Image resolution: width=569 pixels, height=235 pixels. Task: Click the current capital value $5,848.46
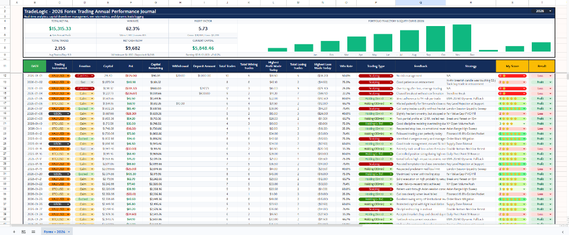203,48
